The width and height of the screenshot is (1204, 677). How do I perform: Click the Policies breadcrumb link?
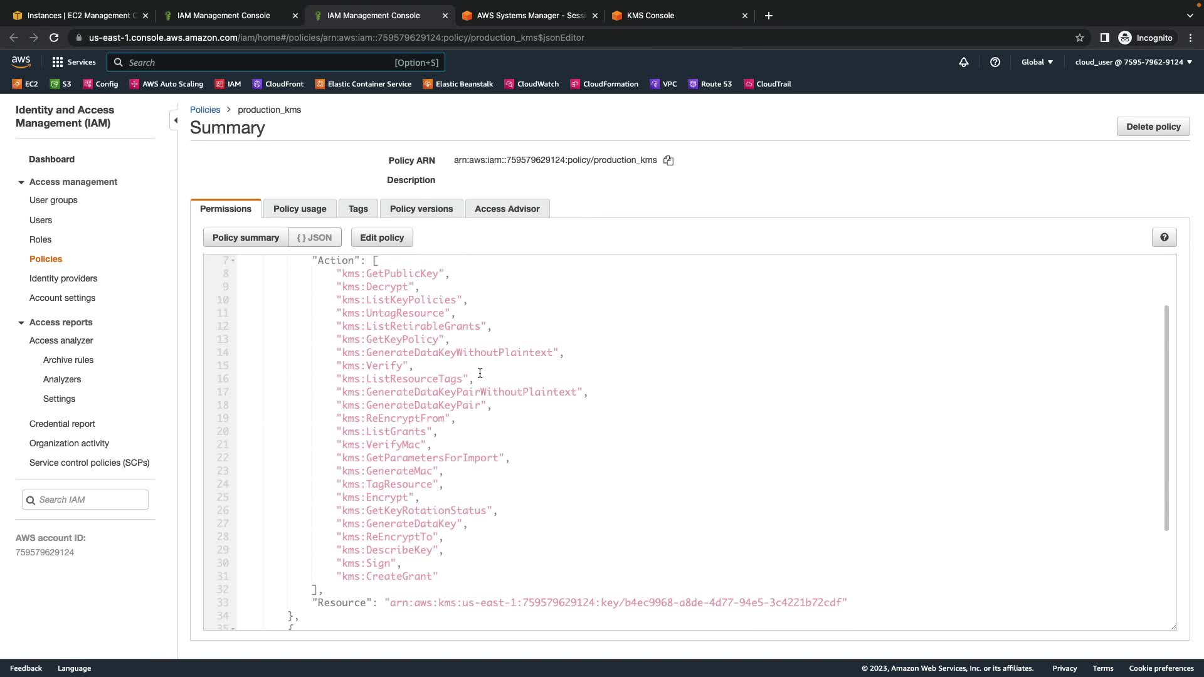coord(205,110)
